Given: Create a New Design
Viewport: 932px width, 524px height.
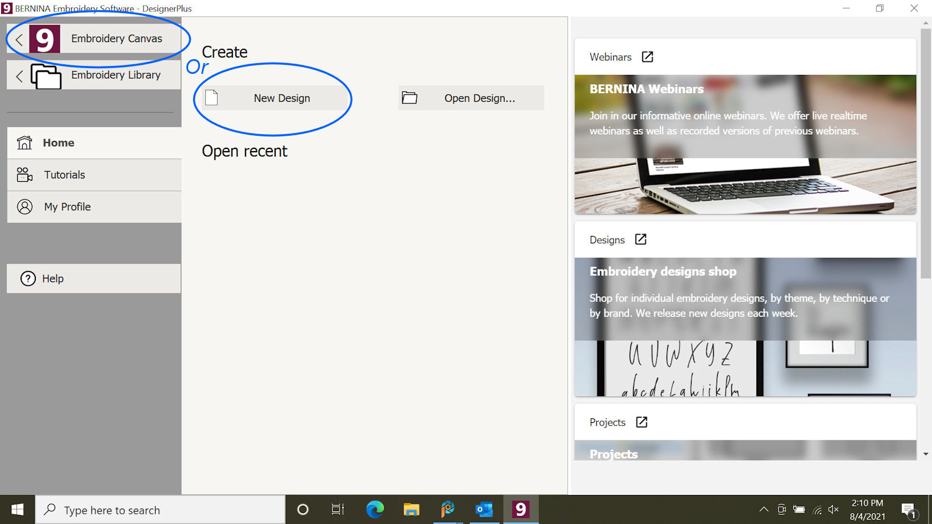Looking at the screenshot, I should (x=274, y=98).
